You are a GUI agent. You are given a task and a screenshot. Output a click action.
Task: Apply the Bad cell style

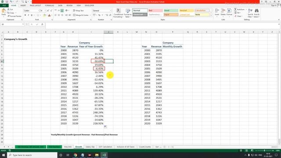point(155,11)
